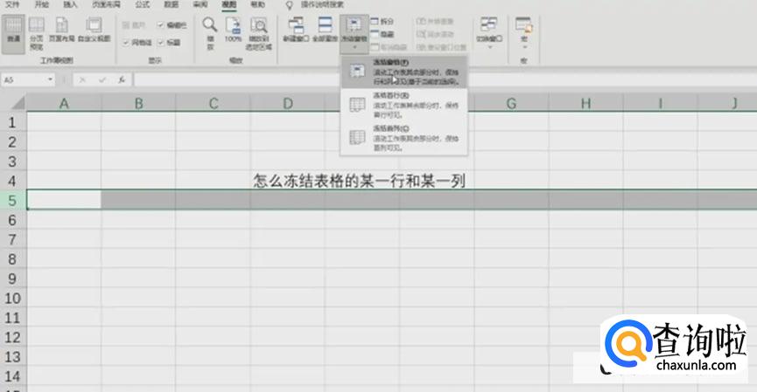Switch to Normal (普通) workbook view
This screenshot has height=392, width=757.
[13, 34]
